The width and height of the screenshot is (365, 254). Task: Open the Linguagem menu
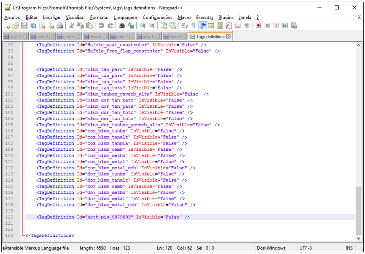125,17
